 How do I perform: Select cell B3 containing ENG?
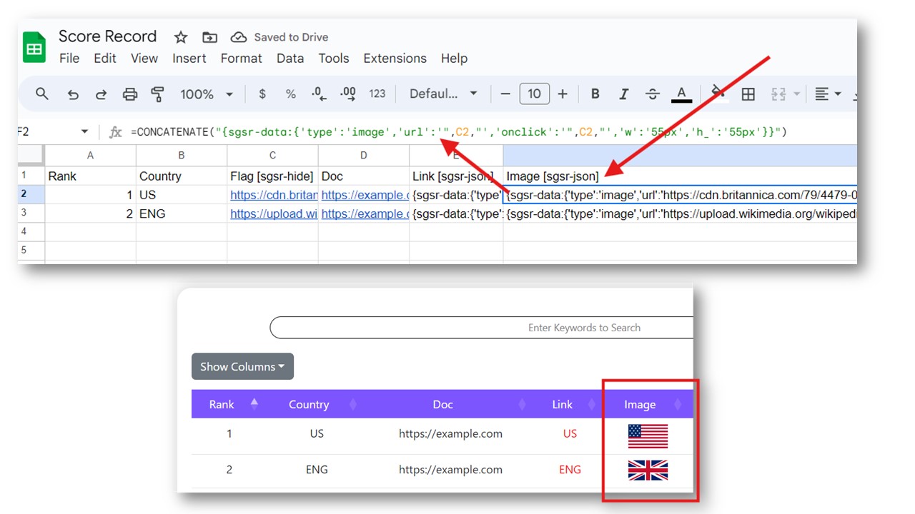pyautogui.click(x=182, y=213)
